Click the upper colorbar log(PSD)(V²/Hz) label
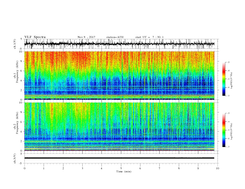The width and height of the screenshot is (245, 189). (x=232, y=81)
